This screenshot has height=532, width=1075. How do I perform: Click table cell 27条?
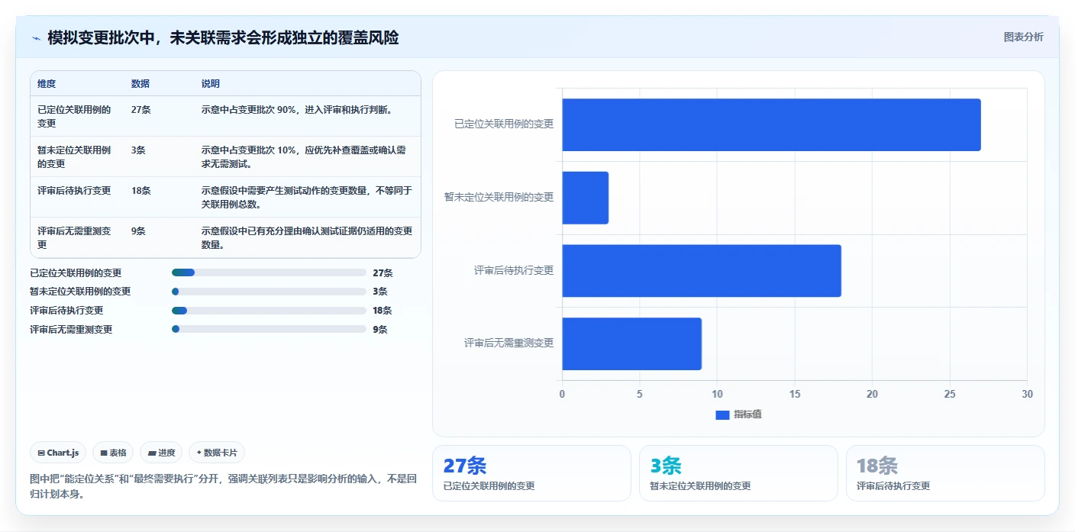tap(141, 109)
